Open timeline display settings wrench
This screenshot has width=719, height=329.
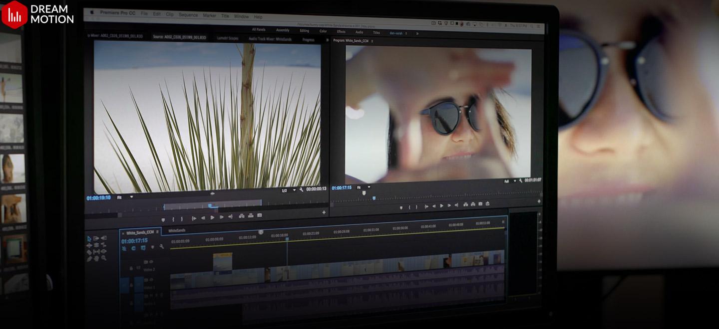click(x=161, y=247)
